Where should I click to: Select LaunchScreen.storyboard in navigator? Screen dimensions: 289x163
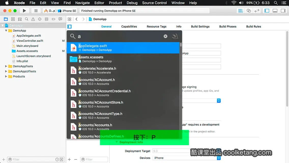(34, 56)
